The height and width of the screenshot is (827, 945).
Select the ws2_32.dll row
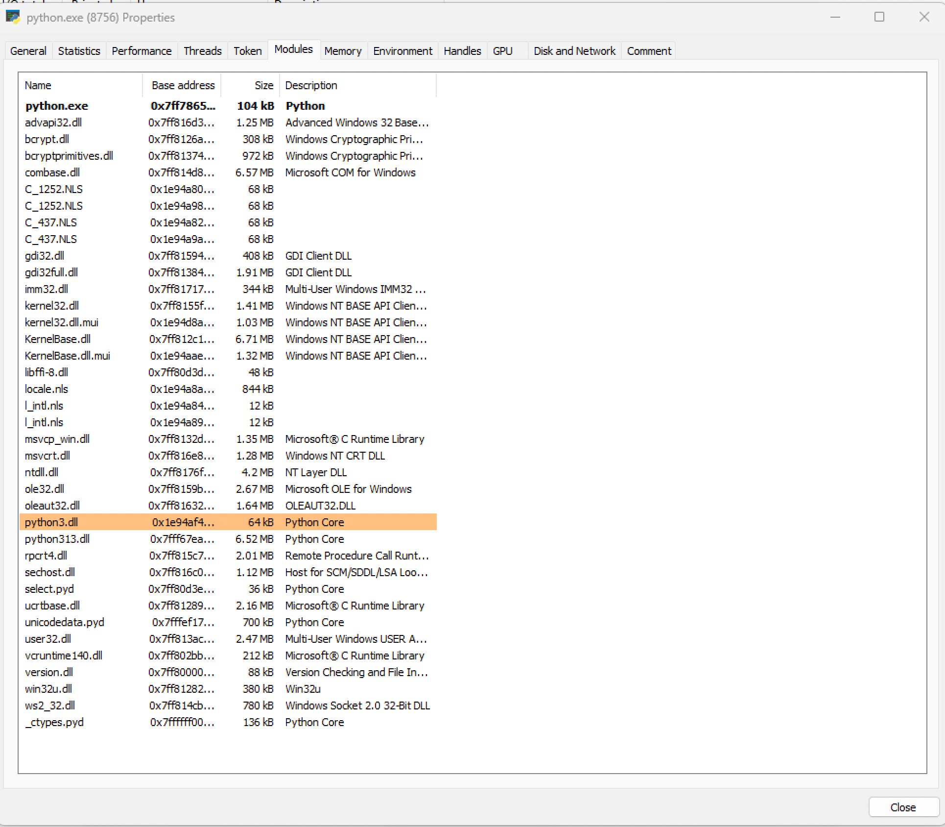coord(228,705)
